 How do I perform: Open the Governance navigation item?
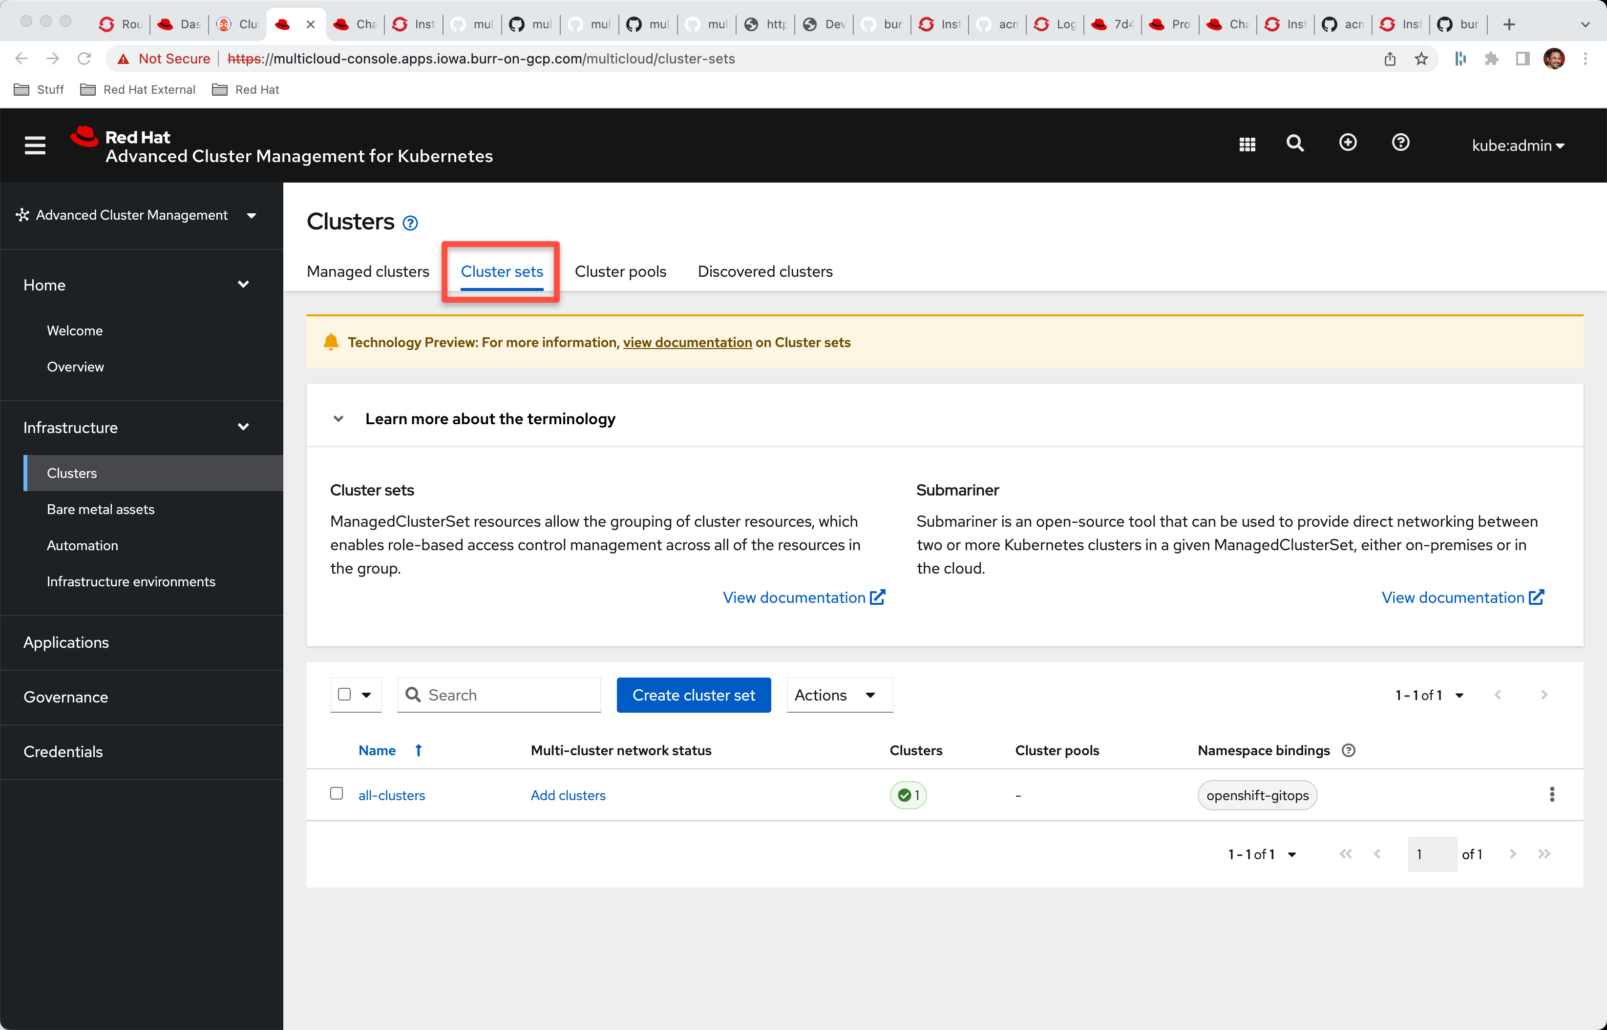pyautogui.click(x=65, y=697)
